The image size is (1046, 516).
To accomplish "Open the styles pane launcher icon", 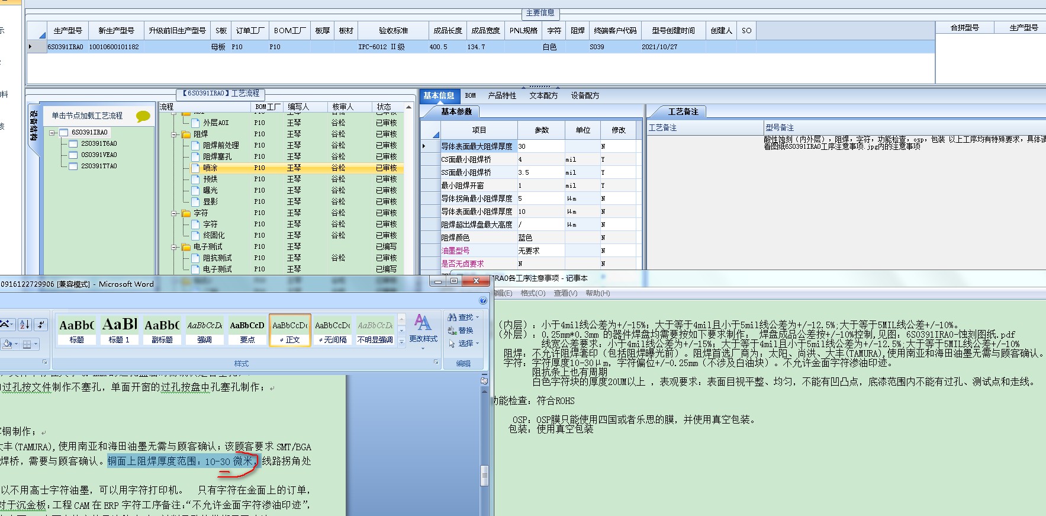I will point(436,362).
